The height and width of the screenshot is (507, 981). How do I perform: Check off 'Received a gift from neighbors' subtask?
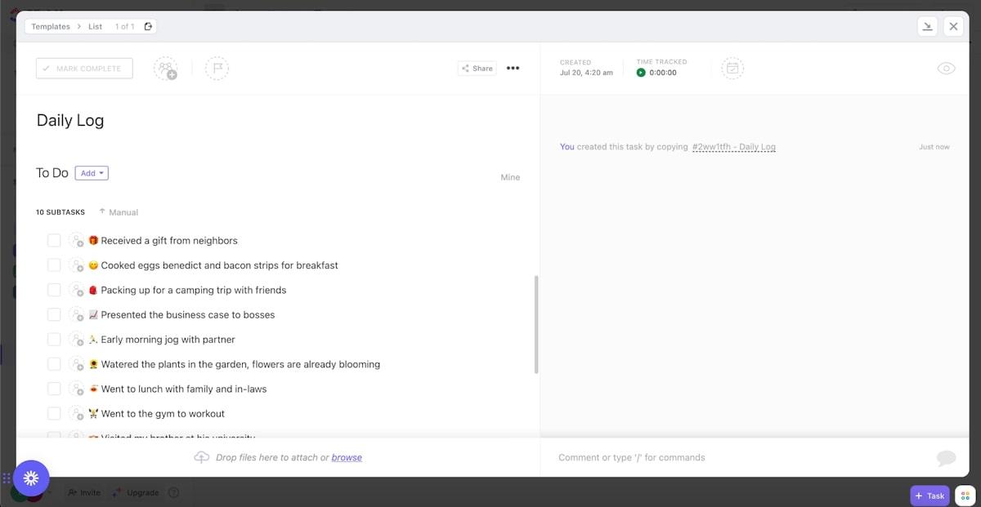click(54, 241)
